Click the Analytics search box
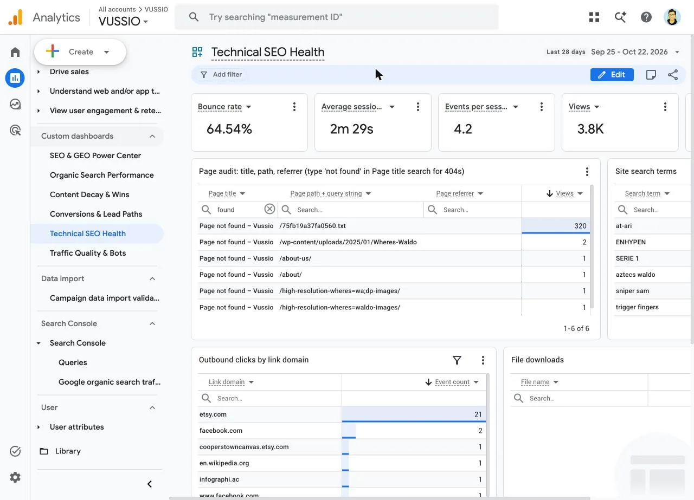Viewport: 694px width, 500px height. point(336,17)
